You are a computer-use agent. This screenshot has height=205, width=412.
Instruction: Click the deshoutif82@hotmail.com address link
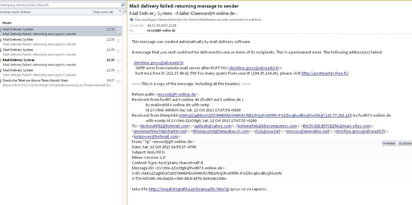coord(164,126)
